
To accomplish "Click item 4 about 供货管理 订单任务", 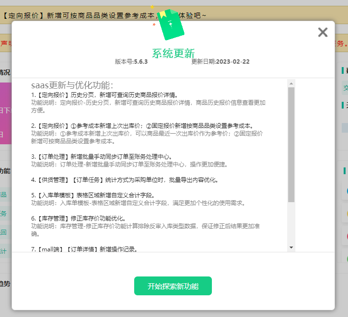I will tap(125, 180).
